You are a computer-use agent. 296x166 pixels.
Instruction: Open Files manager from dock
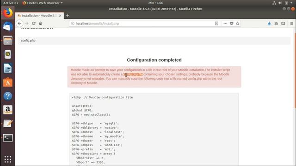pos(8,40)
